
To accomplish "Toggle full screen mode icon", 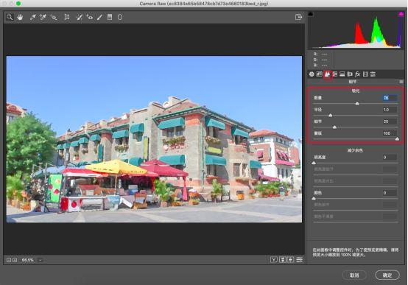I will pyautogui.click(x=298, y=17).
